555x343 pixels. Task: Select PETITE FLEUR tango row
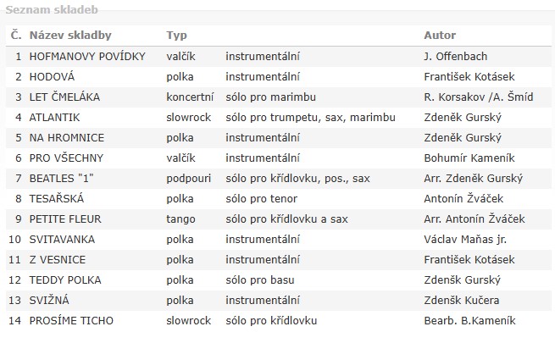tap(279, 219)
